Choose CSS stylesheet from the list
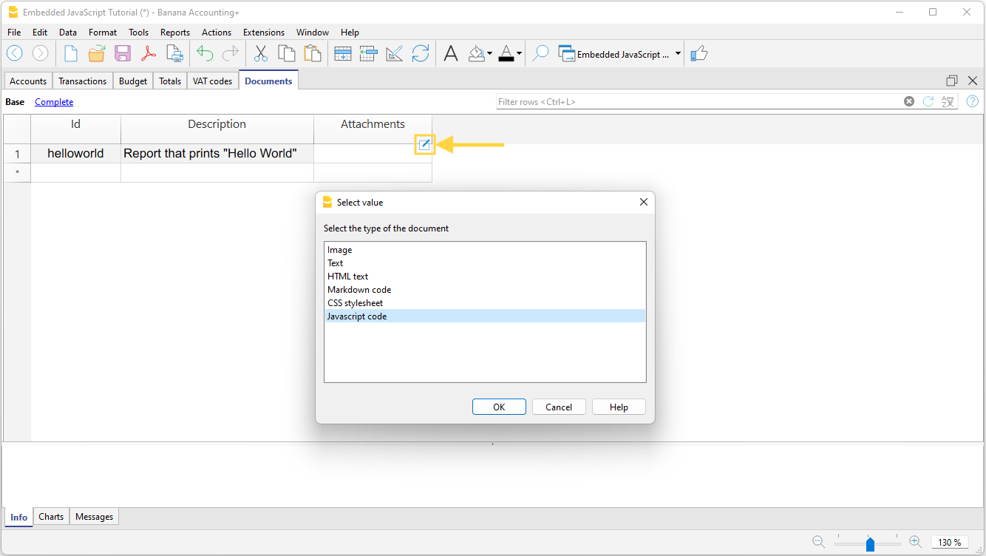The image size is (986, 556). [355, 302]
